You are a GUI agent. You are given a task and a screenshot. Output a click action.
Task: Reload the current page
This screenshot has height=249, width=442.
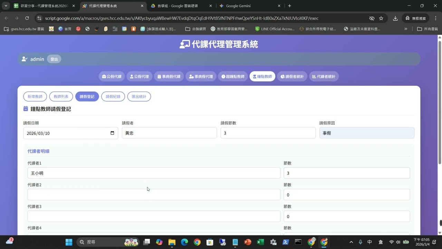(27, 18)
